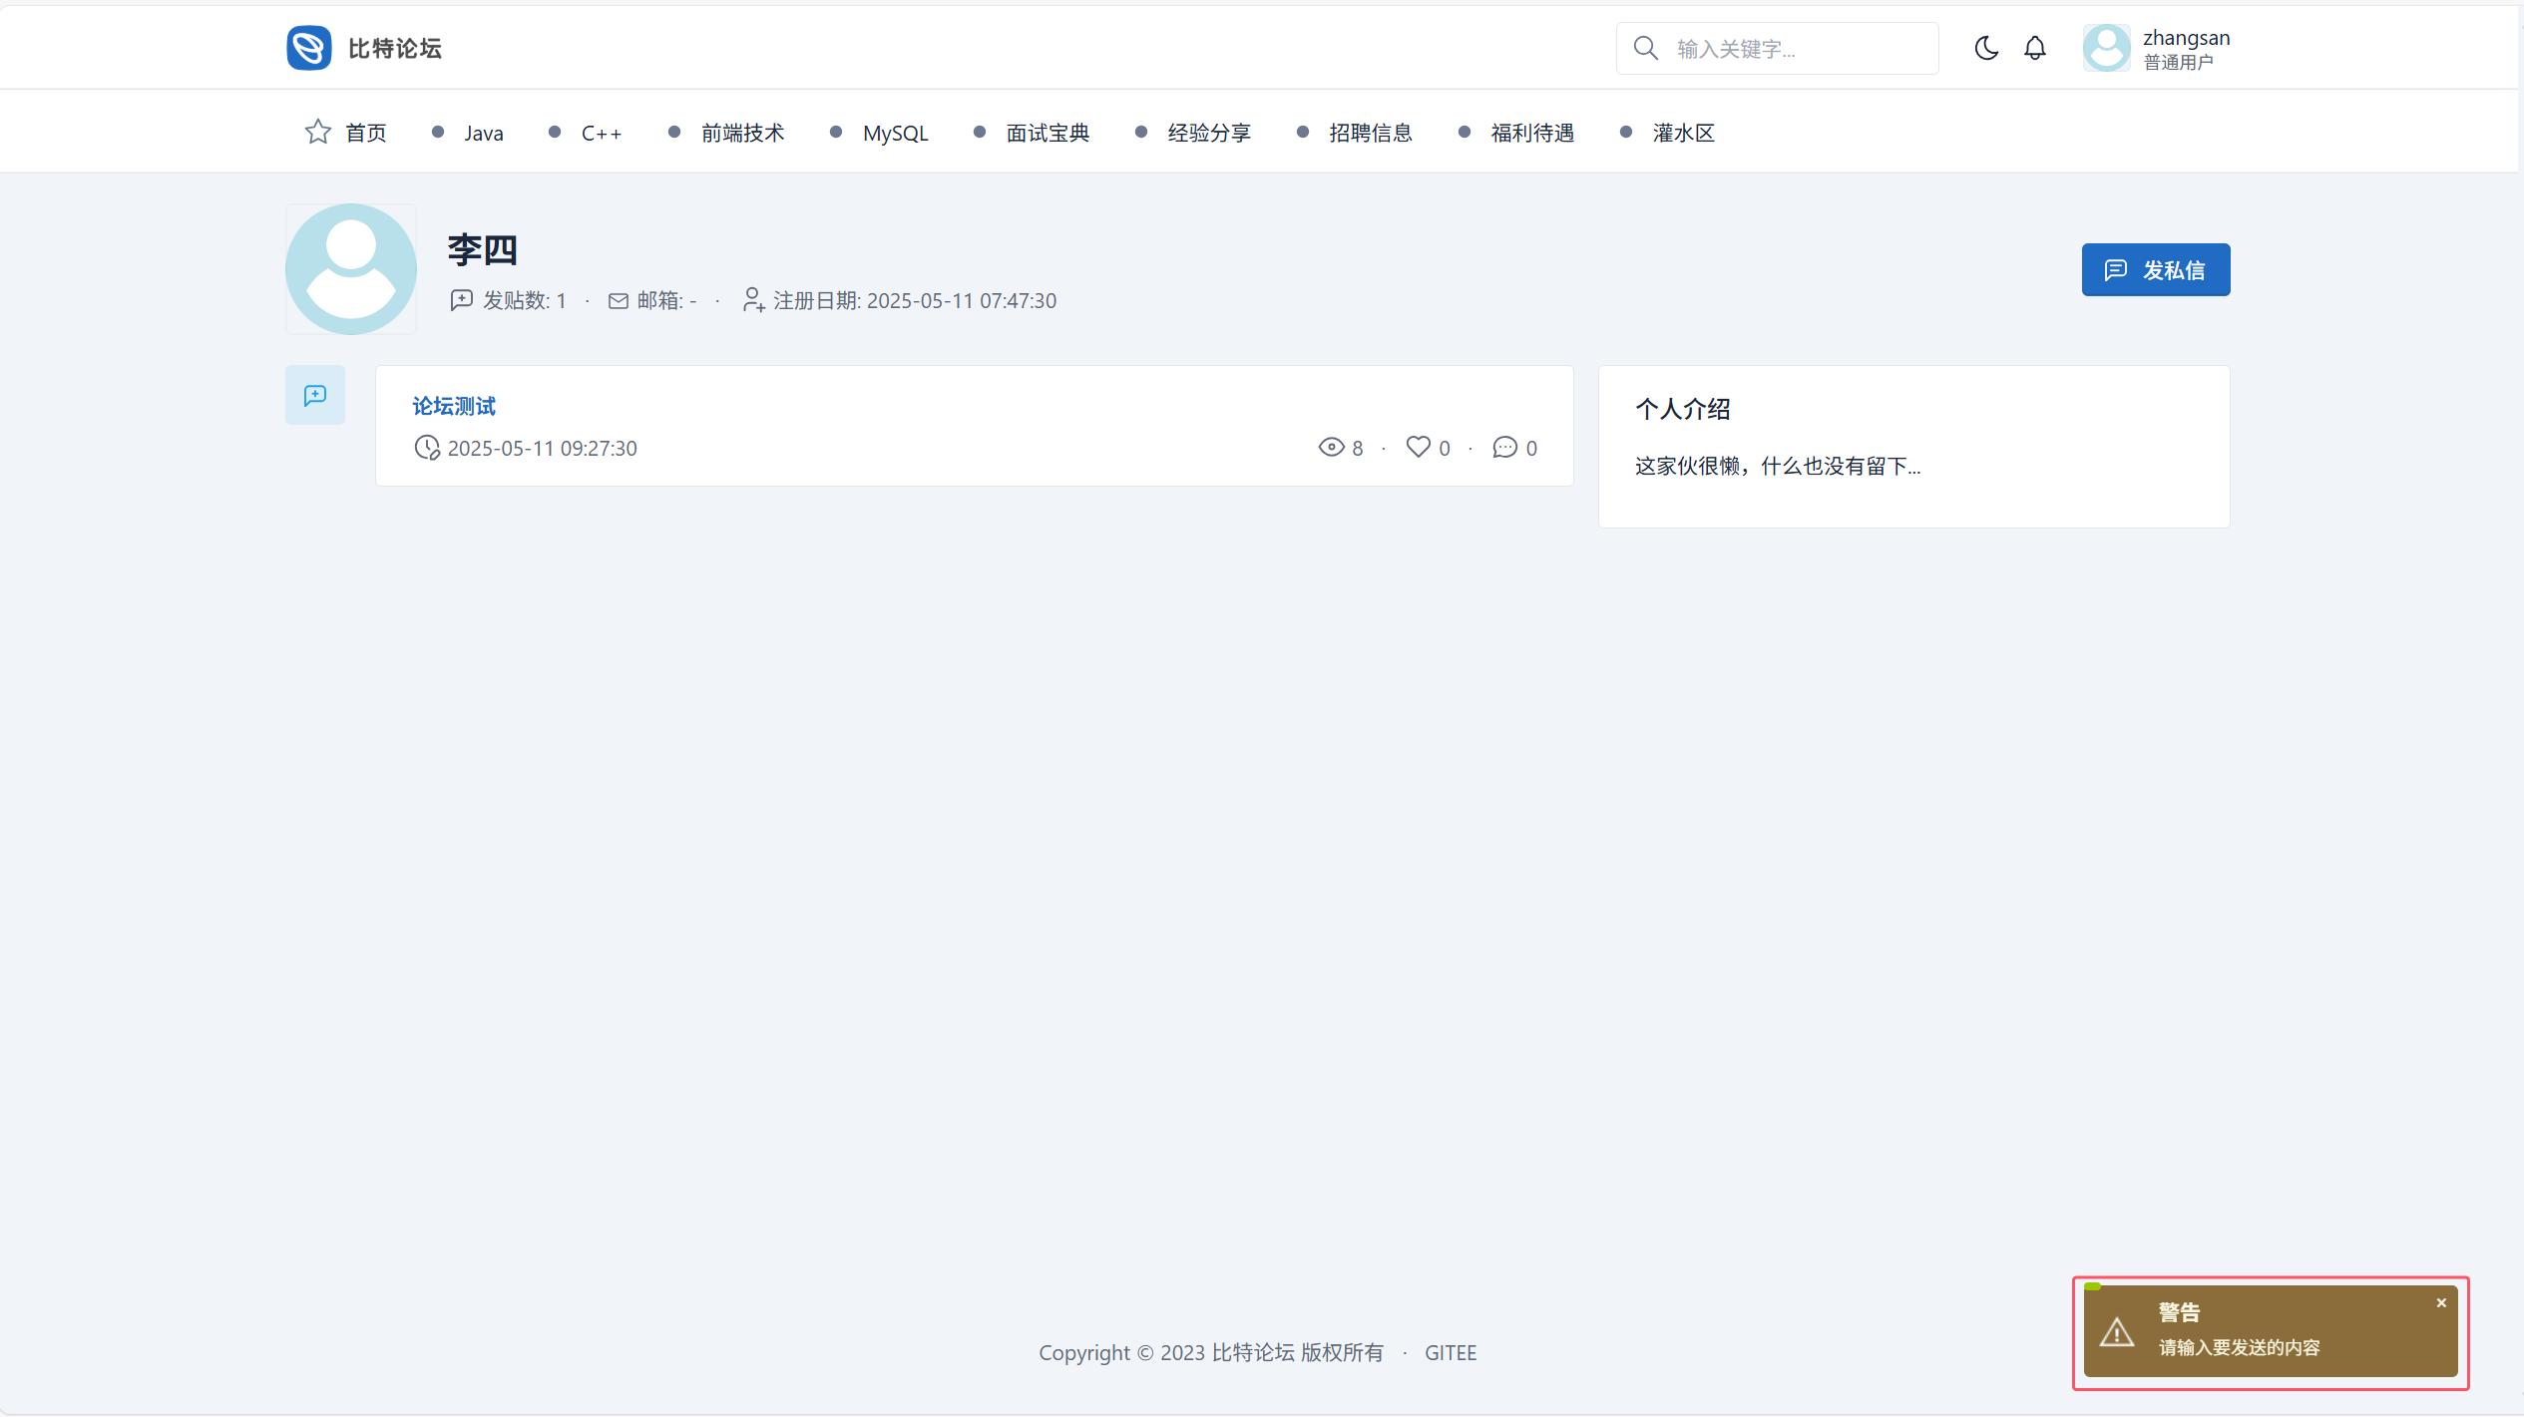The width and height of the screenshot is (2524, 1417).
Task: Open the Java board
Action: tap(483, 133)
